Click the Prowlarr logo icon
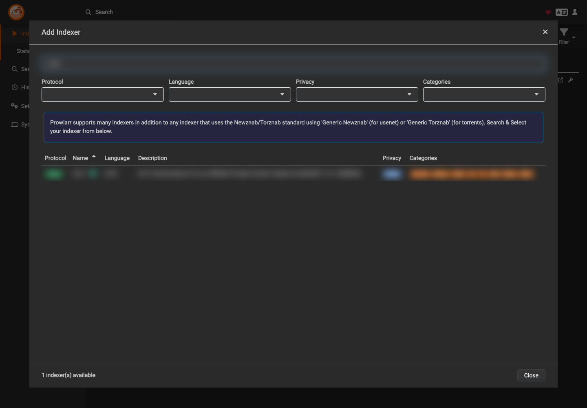The height and width of the screenshot is (408, 587). coord(16,12)
